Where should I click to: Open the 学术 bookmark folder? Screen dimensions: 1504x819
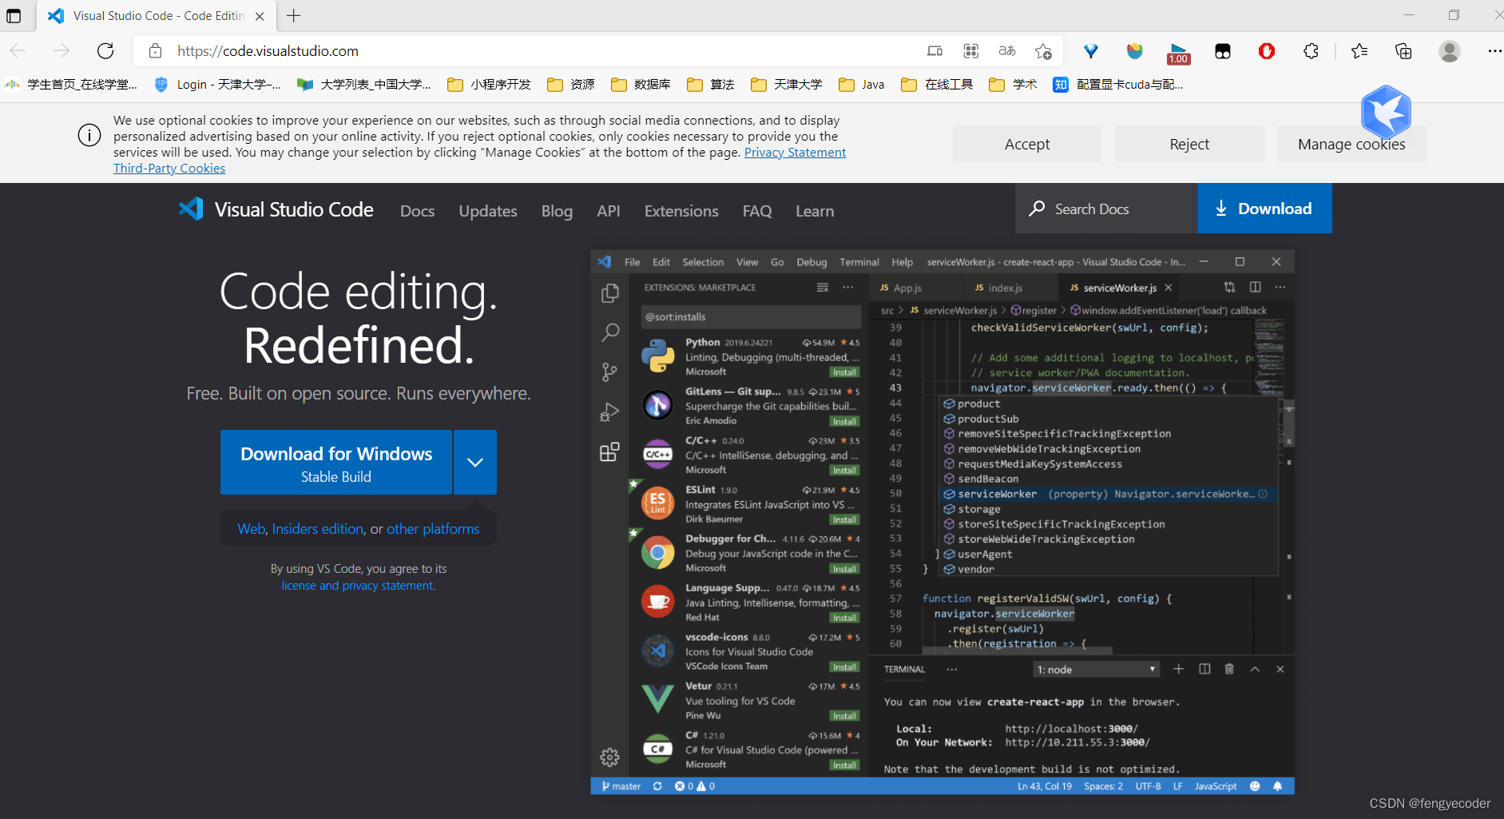click(1013, 85)
